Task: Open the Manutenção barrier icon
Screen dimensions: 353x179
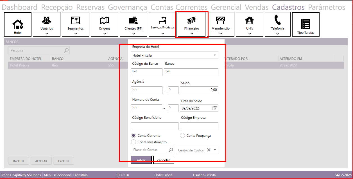Action: click(x=220, y=20)
